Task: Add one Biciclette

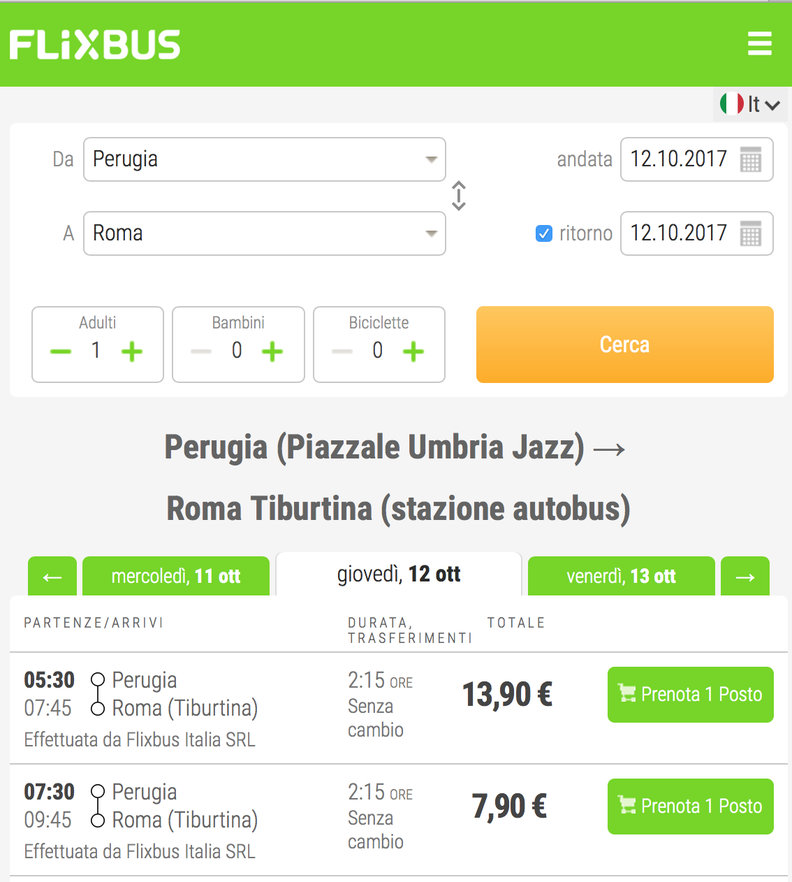Action: 413,352
